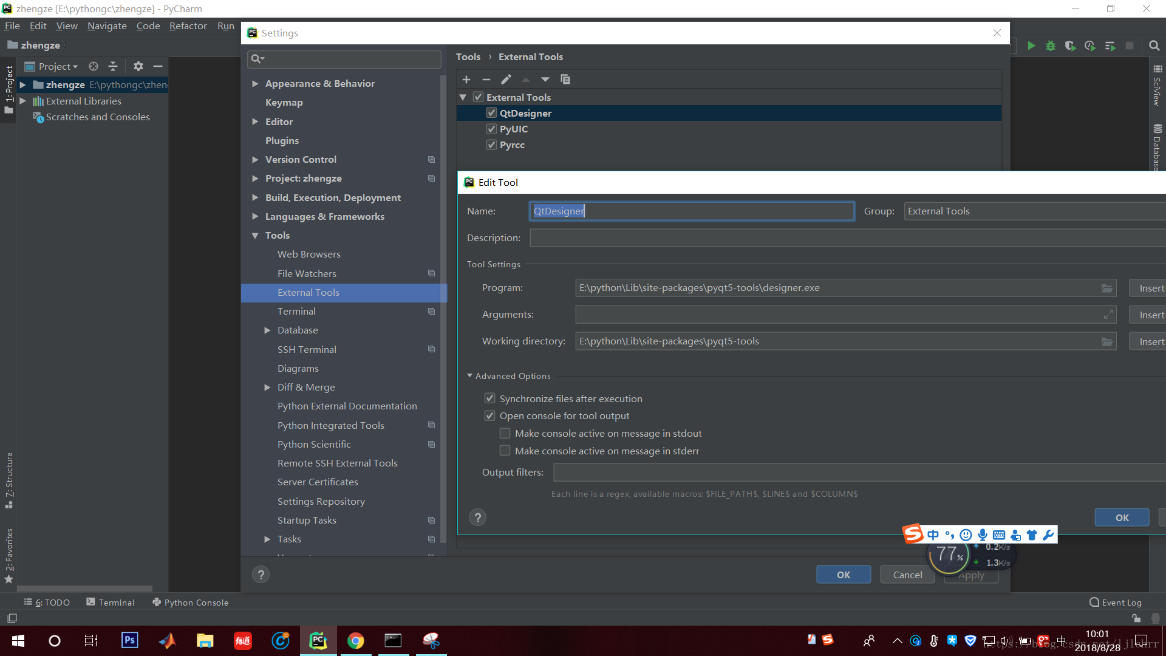Collapse the Advanced Options section
Viewport: 1166px width, 656px height.
click(x=469, y=376)
